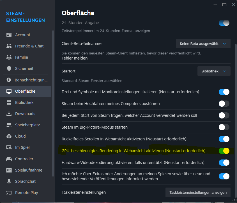The width and height of the screenshot is (237, 203).
Task: Select the Oberfläche menu entry
Action: click(x=26, y=91)
